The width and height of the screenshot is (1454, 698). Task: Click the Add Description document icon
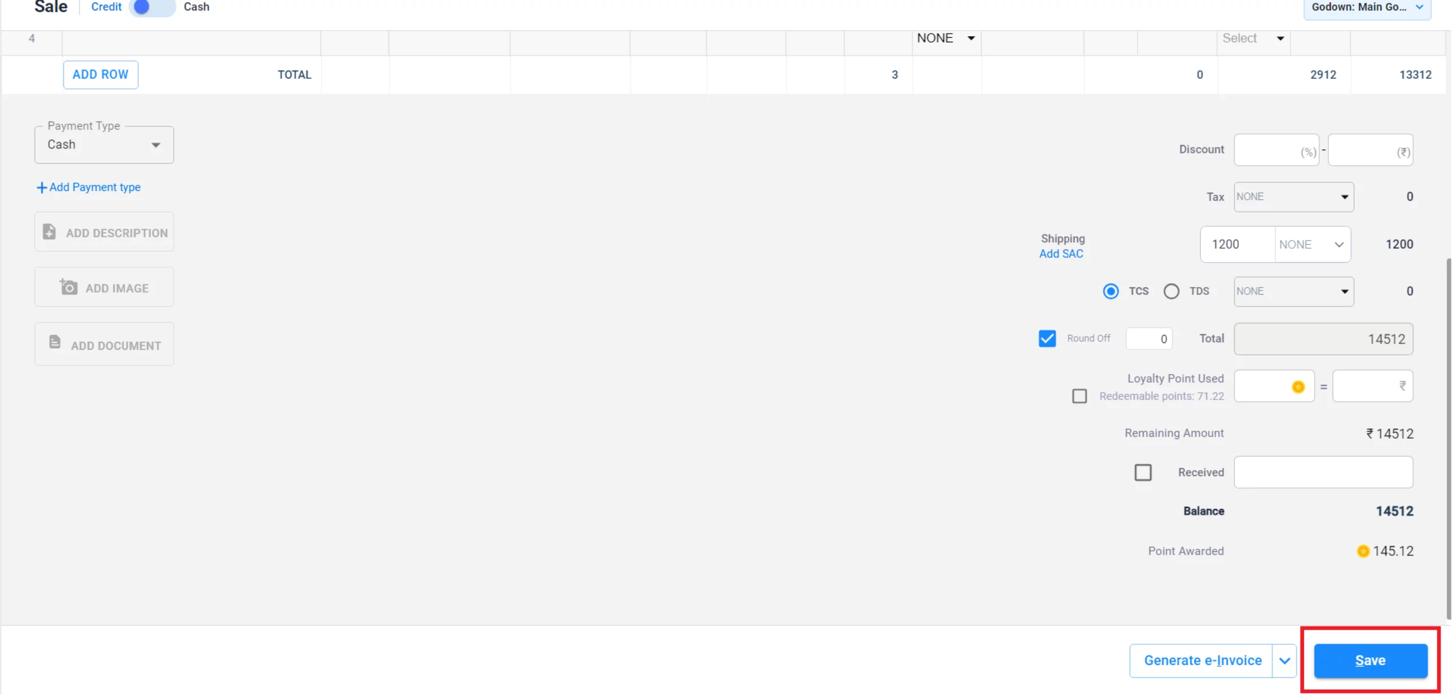(x=49, y=232)
